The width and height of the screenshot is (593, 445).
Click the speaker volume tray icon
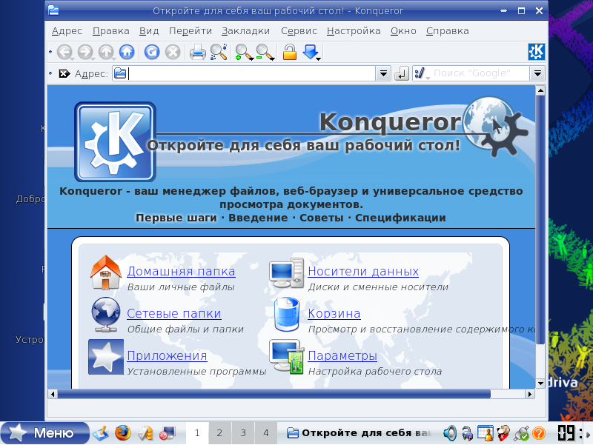click(x=450, y=433)
